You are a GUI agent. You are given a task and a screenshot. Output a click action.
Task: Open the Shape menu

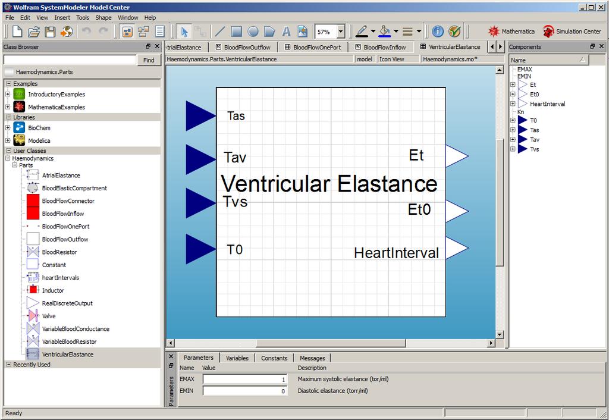coord(103,17)
